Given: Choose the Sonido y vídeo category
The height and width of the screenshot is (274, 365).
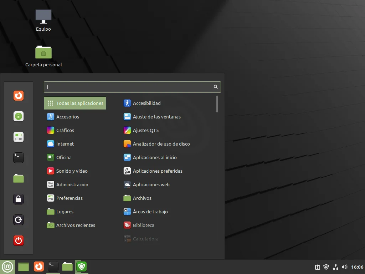Looking at the screenshot, I should coord(72,171).
